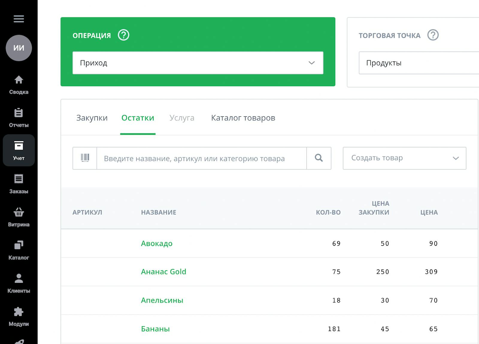479x344 pixels.
Task: Open the Ананас Gold product link
Action: point(163,271)
